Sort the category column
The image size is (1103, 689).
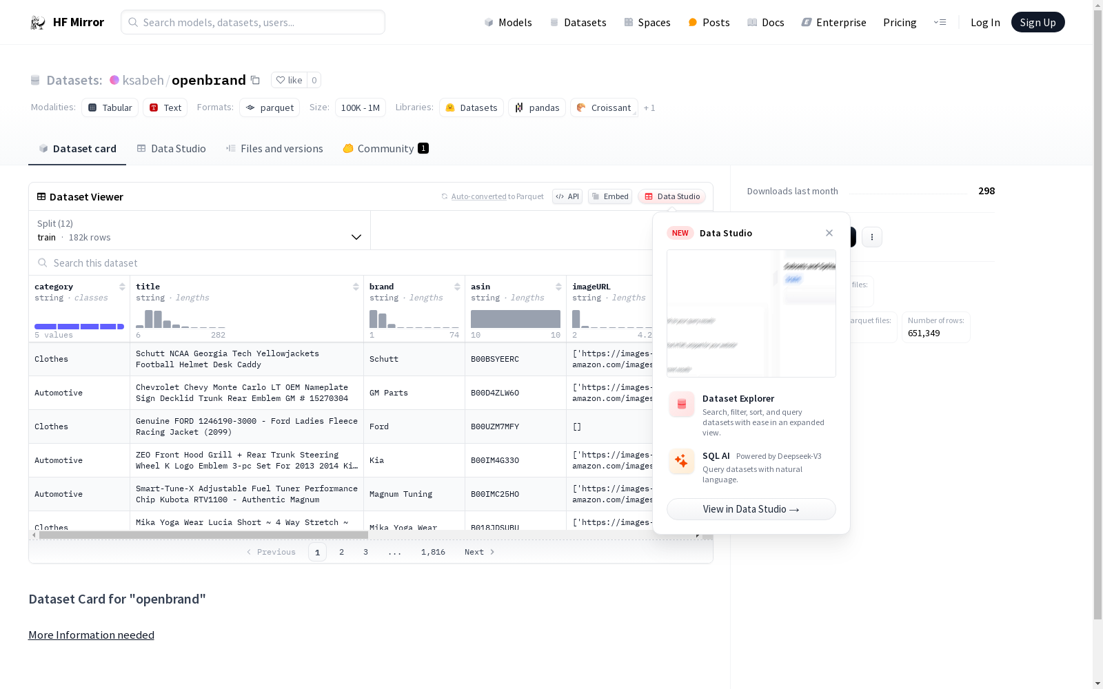coord(122,287)
